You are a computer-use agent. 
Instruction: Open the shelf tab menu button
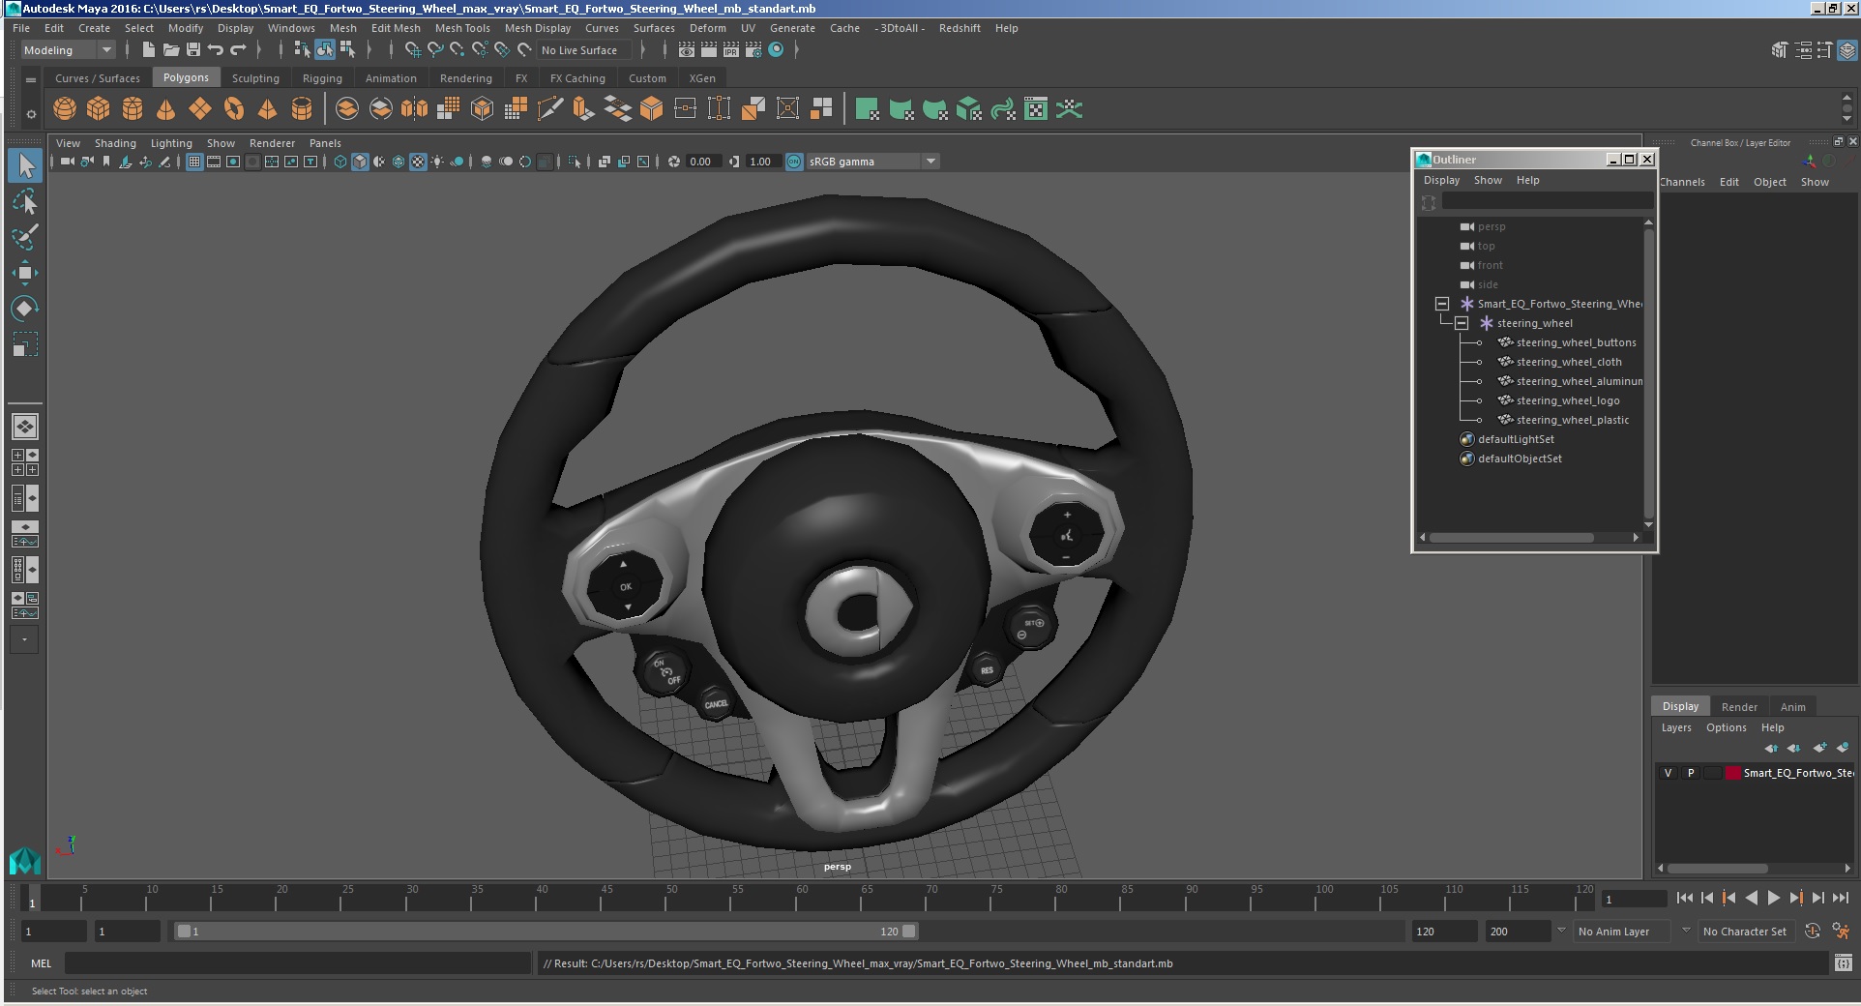tap(31, 78)
